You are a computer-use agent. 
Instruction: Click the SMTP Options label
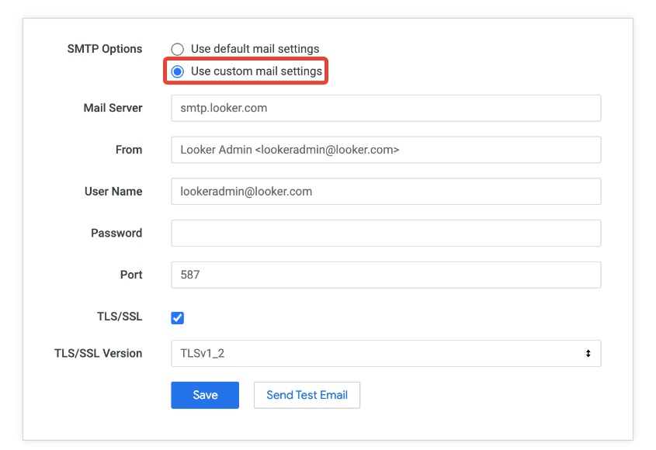[105, 49]
